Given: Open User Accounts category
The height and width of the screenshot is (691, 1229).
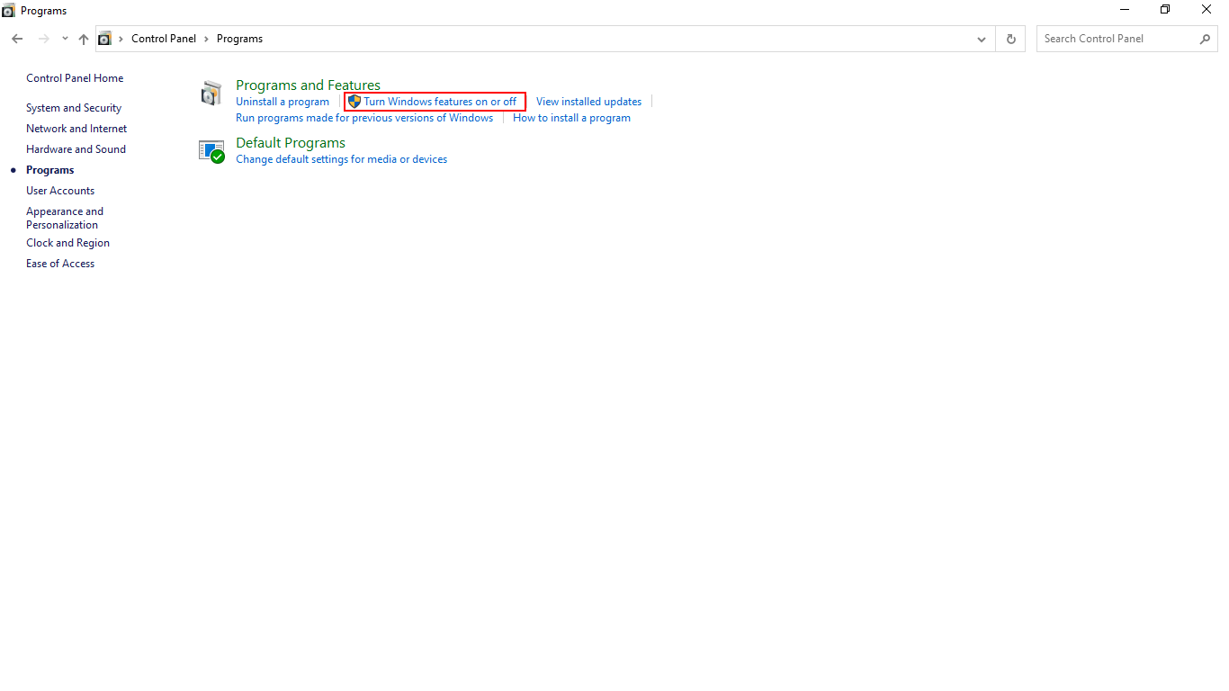Looking at the screenshot, I should (60, 191).
